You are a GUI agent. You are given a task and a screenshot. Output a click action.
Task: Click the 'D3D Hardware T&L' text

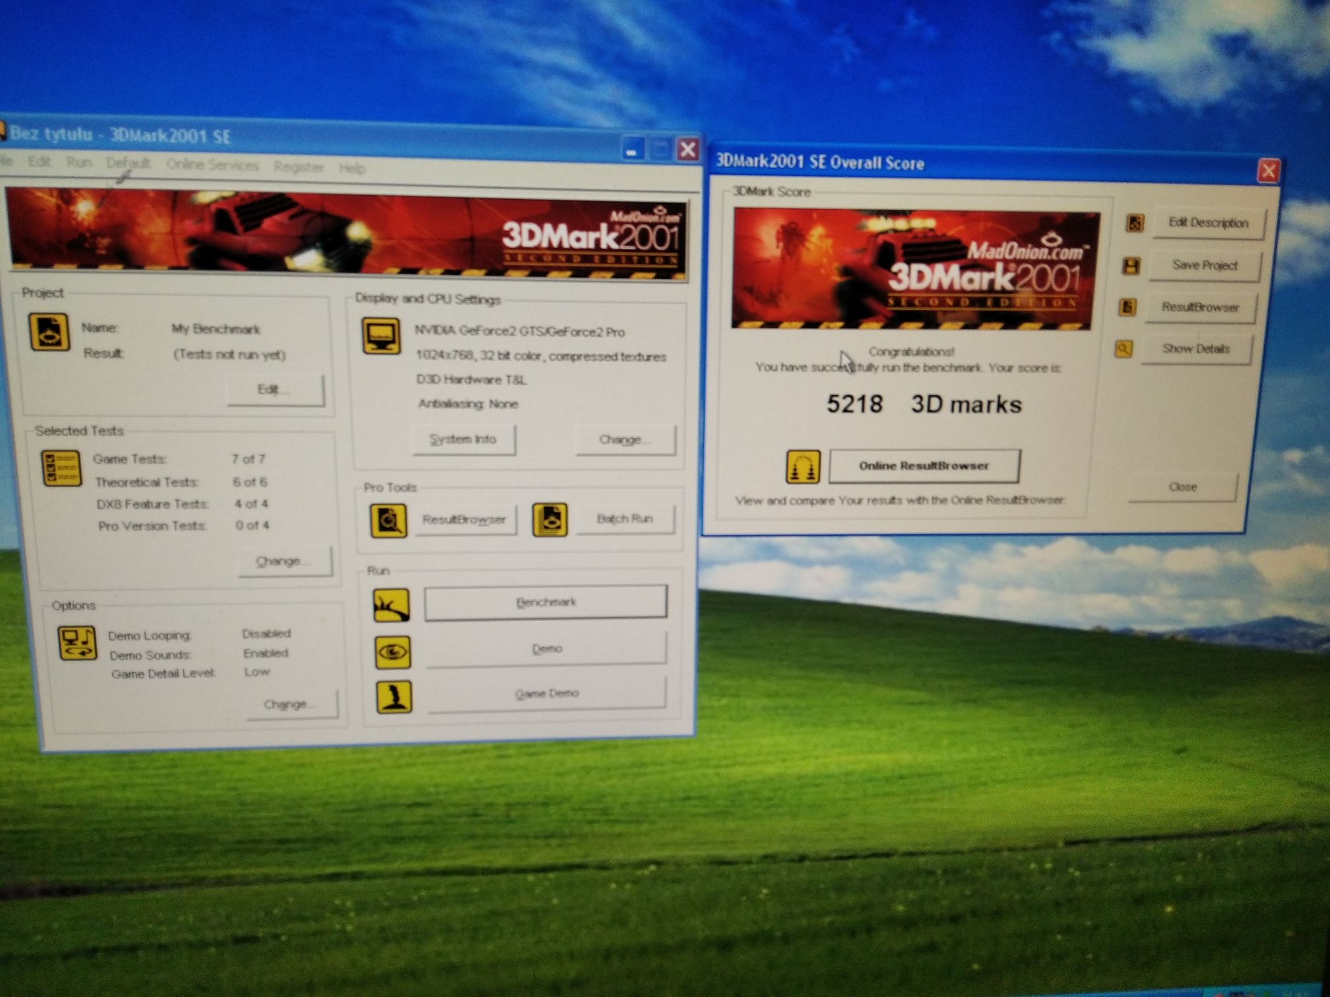[472, 379]
